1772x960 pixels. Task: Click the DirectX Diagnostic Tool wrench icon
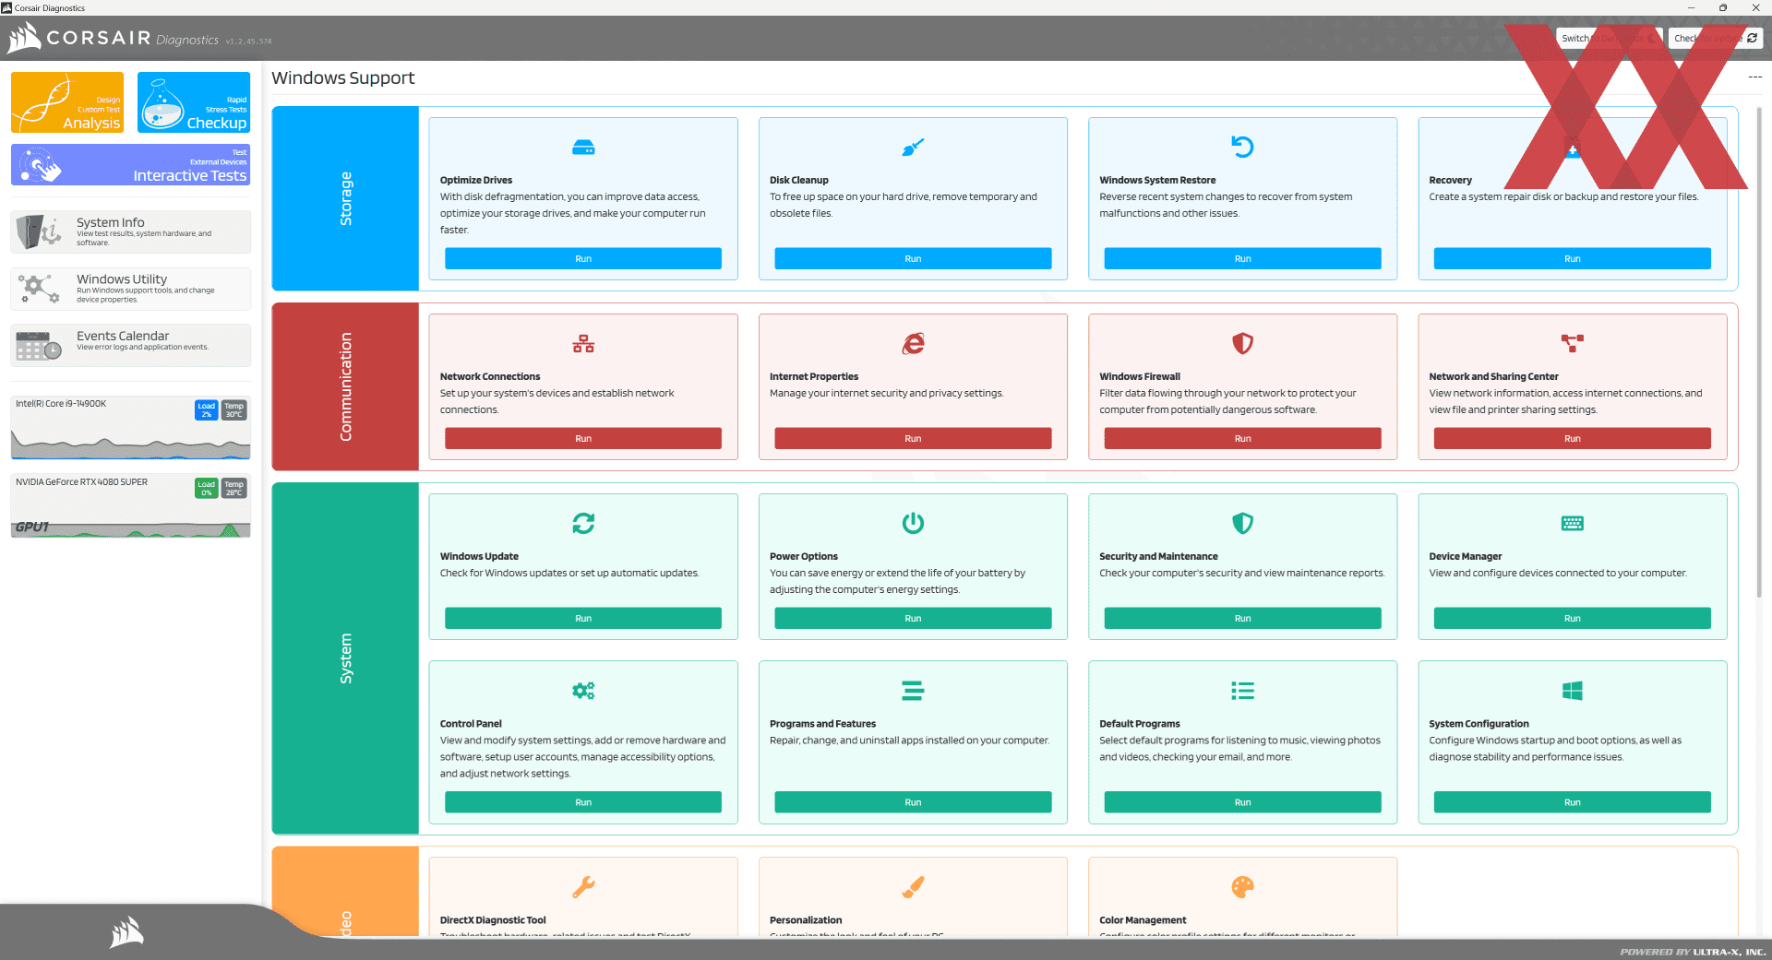point(583,887)
